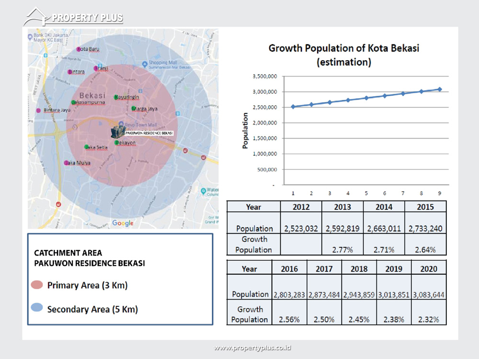Select the Jaka Setia green marker
The image size is (479, 359).
[87, 147]
